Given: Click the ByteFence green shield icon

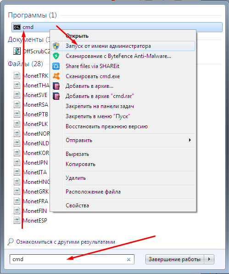Looking at the screenshot, I should point(56,56).
